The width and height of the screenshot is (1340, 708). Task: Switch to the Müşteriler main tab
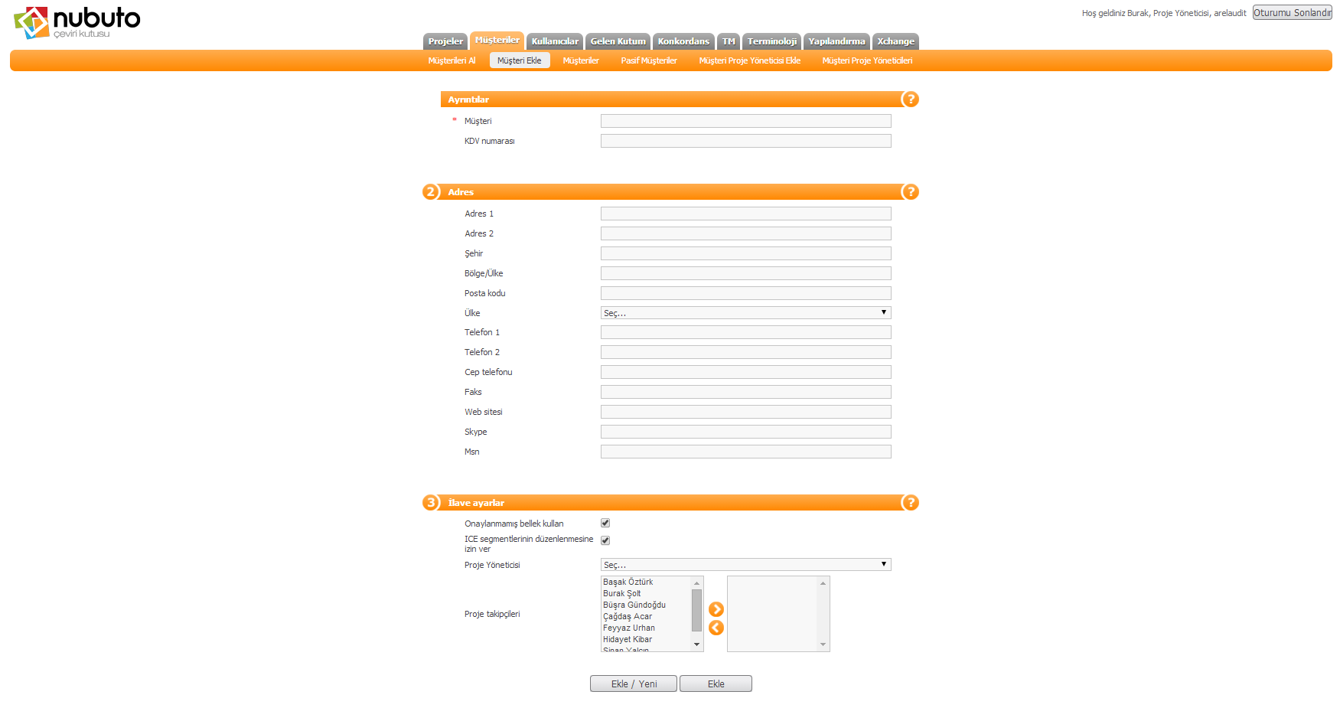pyautogui.click(x=497, y=40)
